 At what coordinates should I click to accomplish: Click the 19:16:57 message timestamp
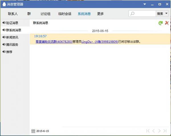(40, 36)
